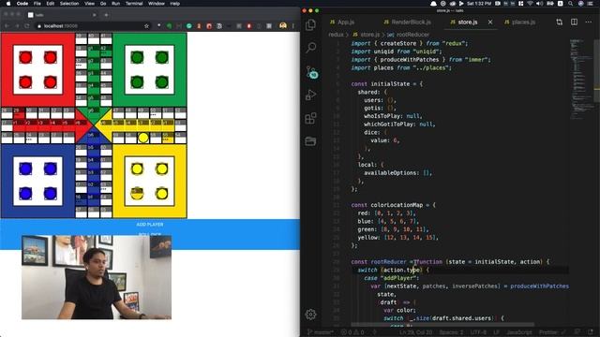600x337 pixels.
Task: Reload the localhost page
Action: coord(27,26)
